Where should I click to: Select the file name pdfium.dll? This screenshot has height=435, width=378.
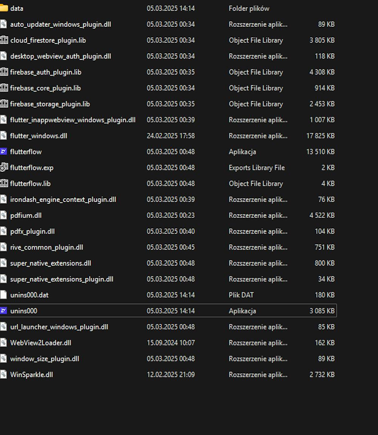click(26, 216)
